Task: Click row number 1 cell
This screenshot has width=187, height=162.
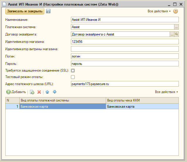Action: click(12, 106)
